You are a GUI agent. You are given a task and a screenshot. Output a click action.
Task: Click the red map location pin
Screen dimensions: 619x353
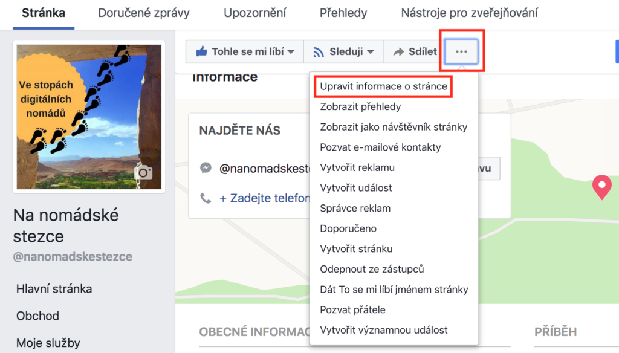click(601, 187)
